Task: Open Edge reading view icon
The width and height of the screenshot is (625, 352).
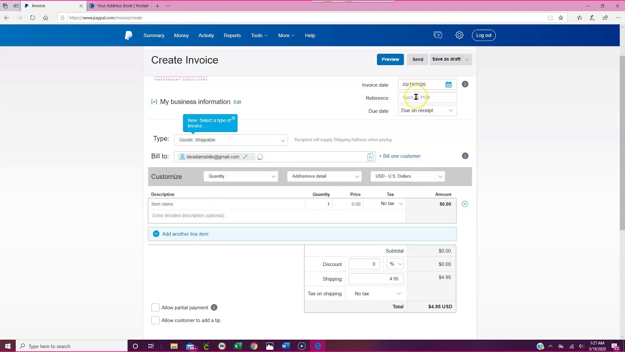Action: [x=550, y=18]
